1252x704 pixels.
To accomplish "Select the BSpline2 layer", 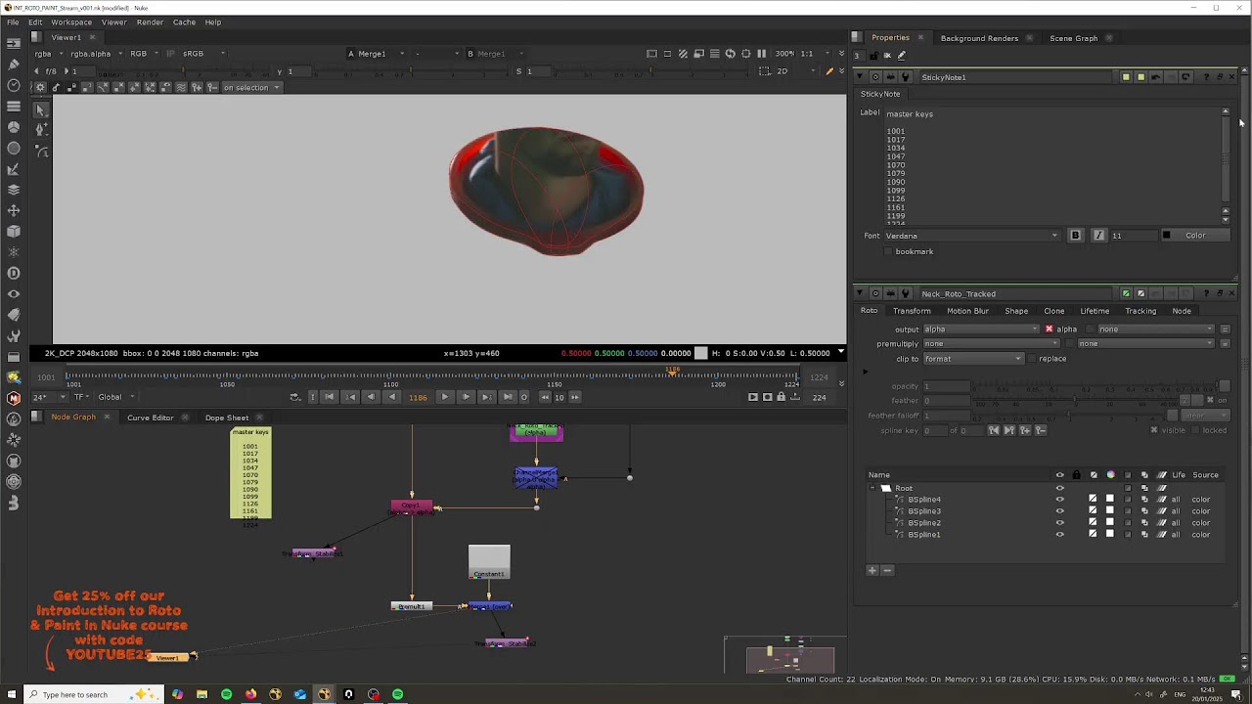I will point(924,523).
